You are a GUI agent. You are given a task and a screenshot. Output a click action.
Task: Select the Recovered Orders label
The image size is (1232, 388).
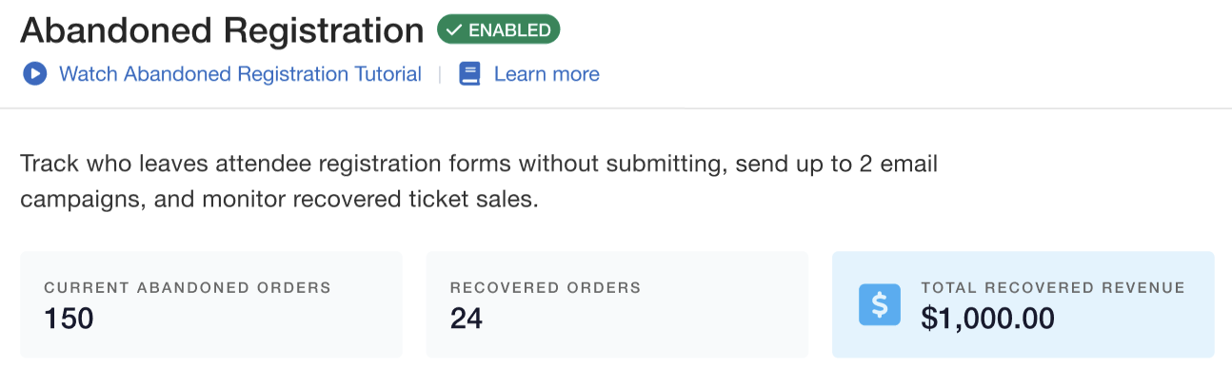coord(546,287)
